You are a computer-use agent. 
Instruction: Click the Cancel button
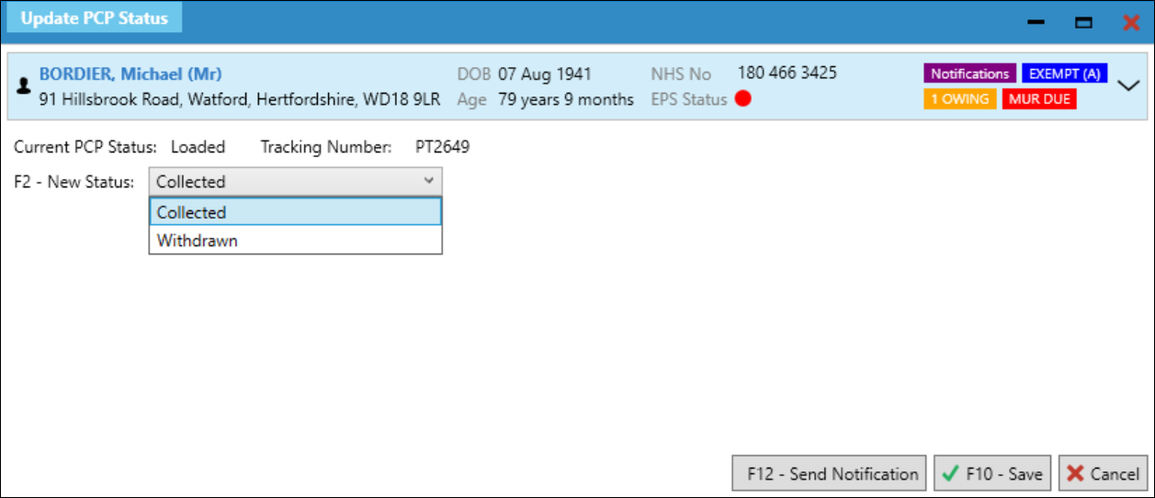[x=1104, y=474]
